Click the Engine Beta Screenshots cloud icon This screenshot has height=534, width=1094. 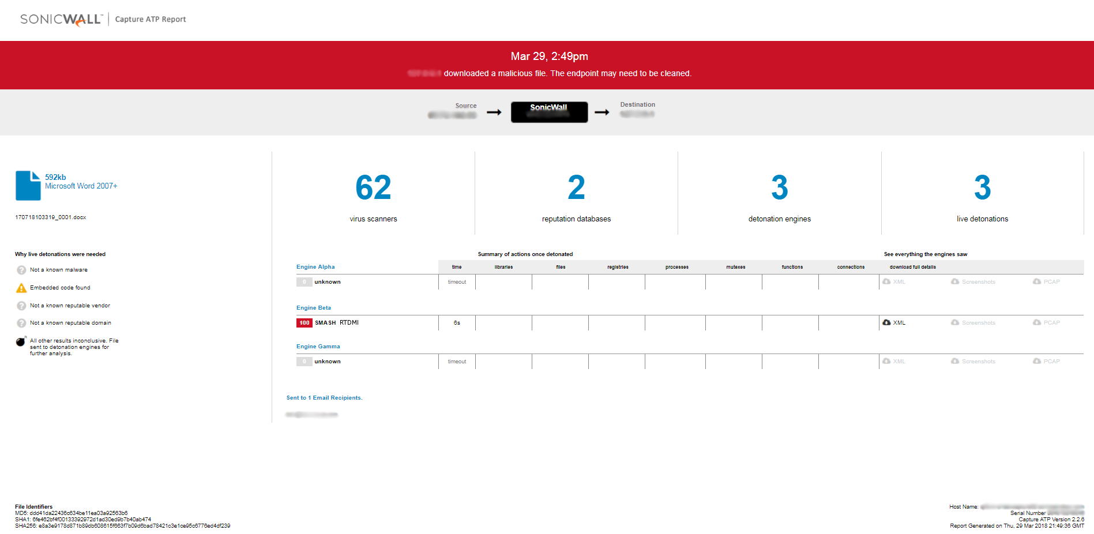click(955, 322)
